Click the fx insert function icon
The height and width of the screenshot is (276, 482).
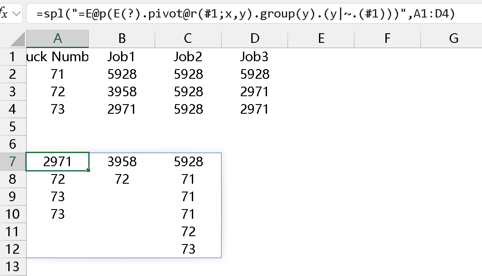tap(3, 14)
